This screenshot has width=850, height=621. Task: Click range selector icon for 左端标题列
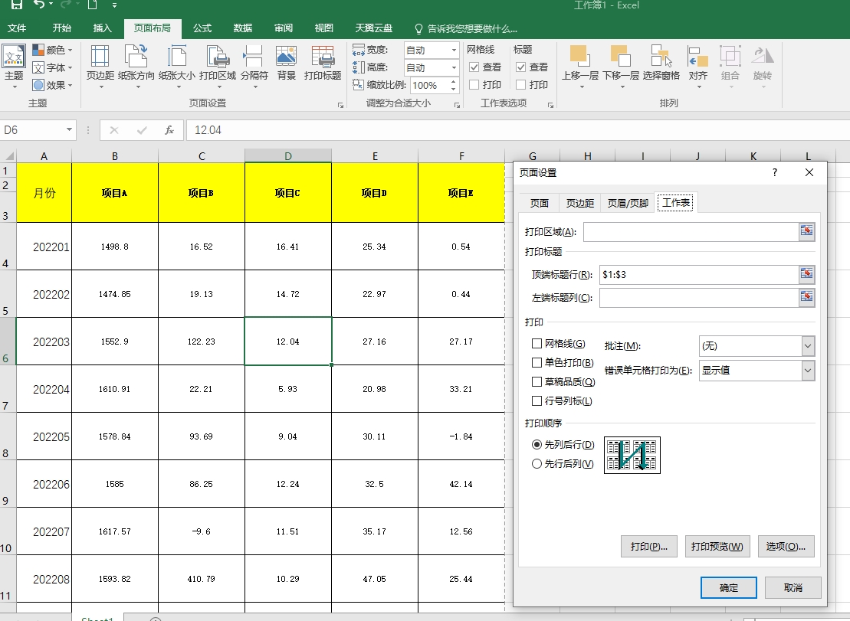(806, 296)
